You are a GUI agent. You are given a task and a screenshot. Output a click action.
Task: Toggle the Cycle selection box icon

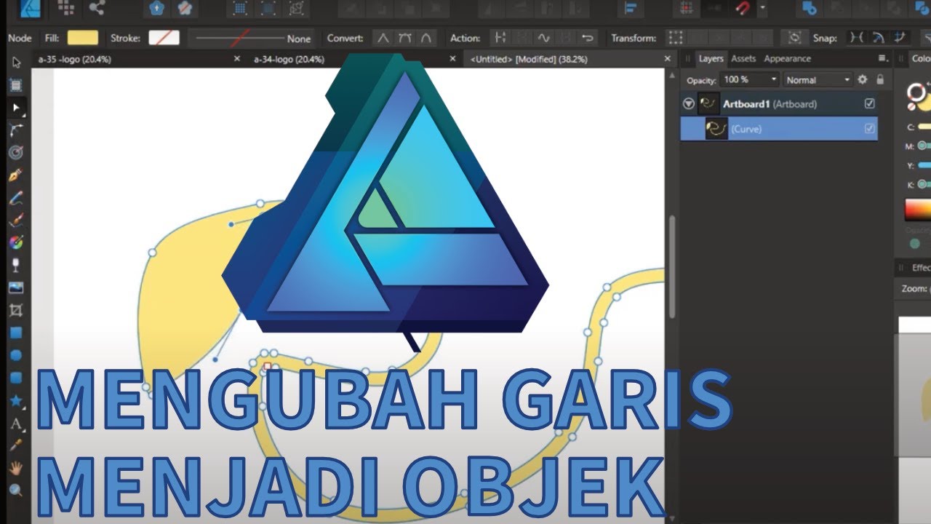click(795, 38)
